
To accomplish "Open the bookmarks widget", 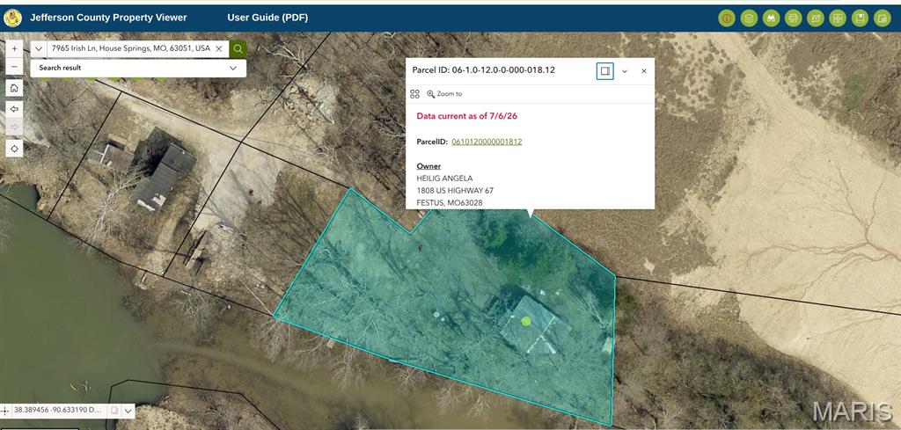I will 861,18.
